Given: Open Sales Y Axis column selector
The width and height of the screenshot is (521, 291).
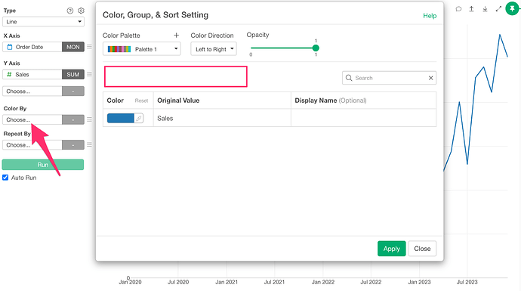Looking at the screenshot, I should (32, 75).
